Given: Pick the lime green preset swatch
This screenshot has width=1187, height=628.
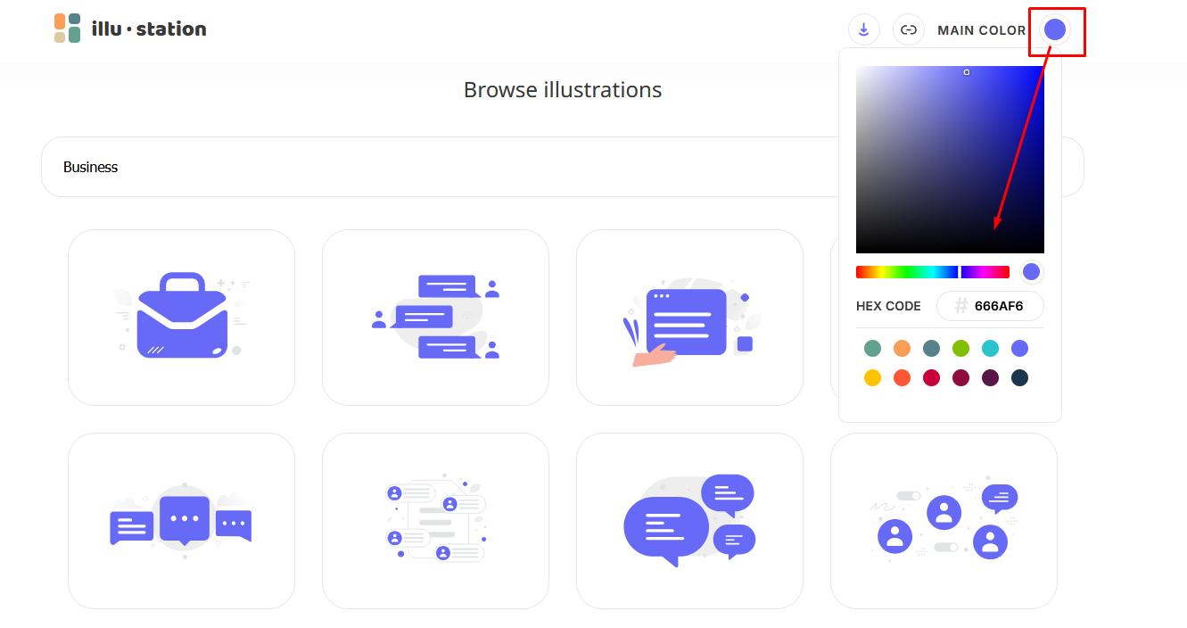Looking at the screenshot, I should click(960, 348).
